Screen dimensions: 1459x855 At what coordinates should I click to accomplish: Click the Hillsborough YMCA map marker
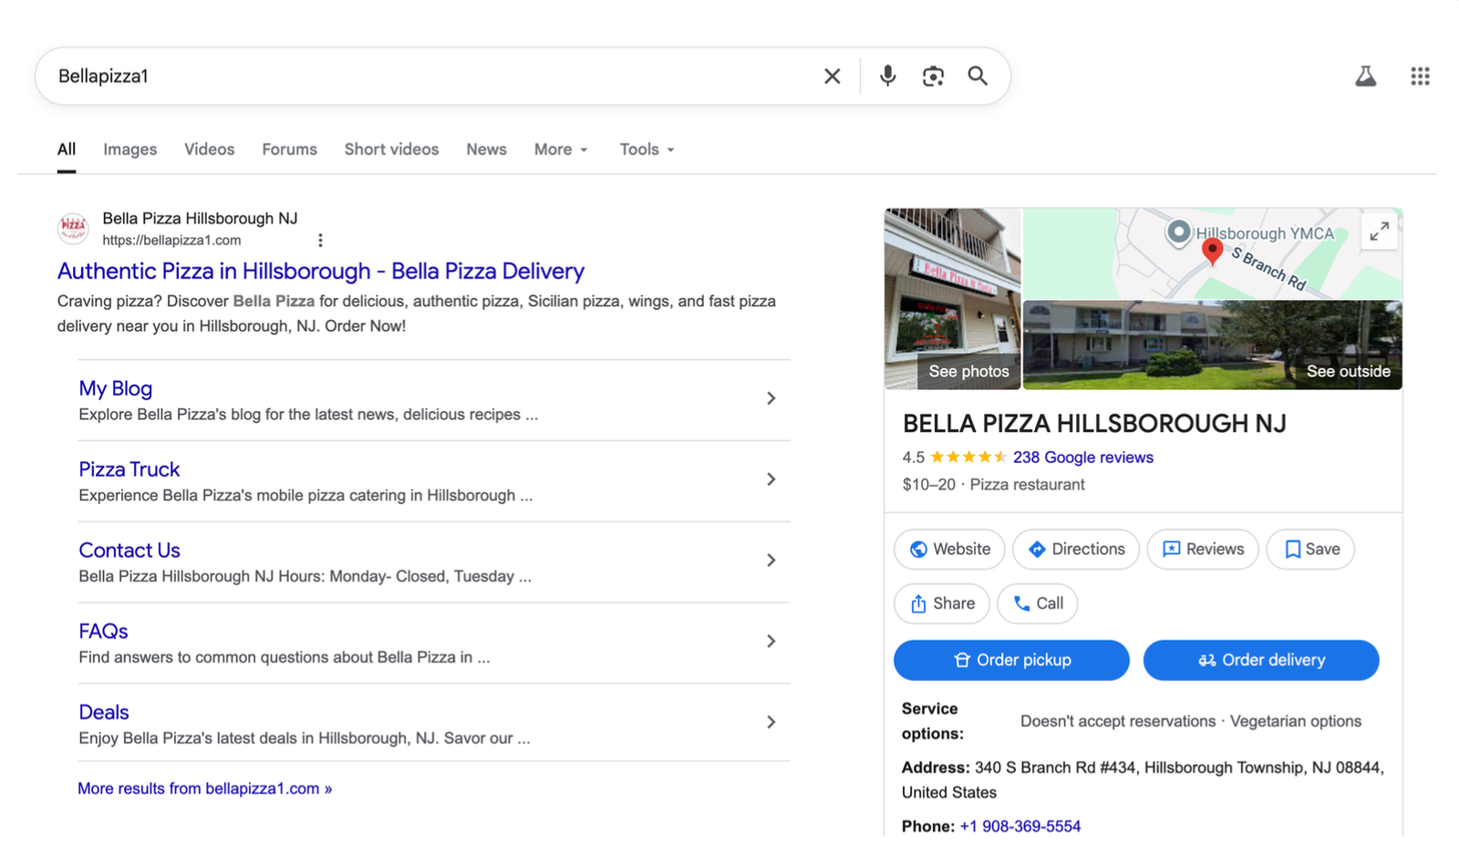click(1178, 233)
